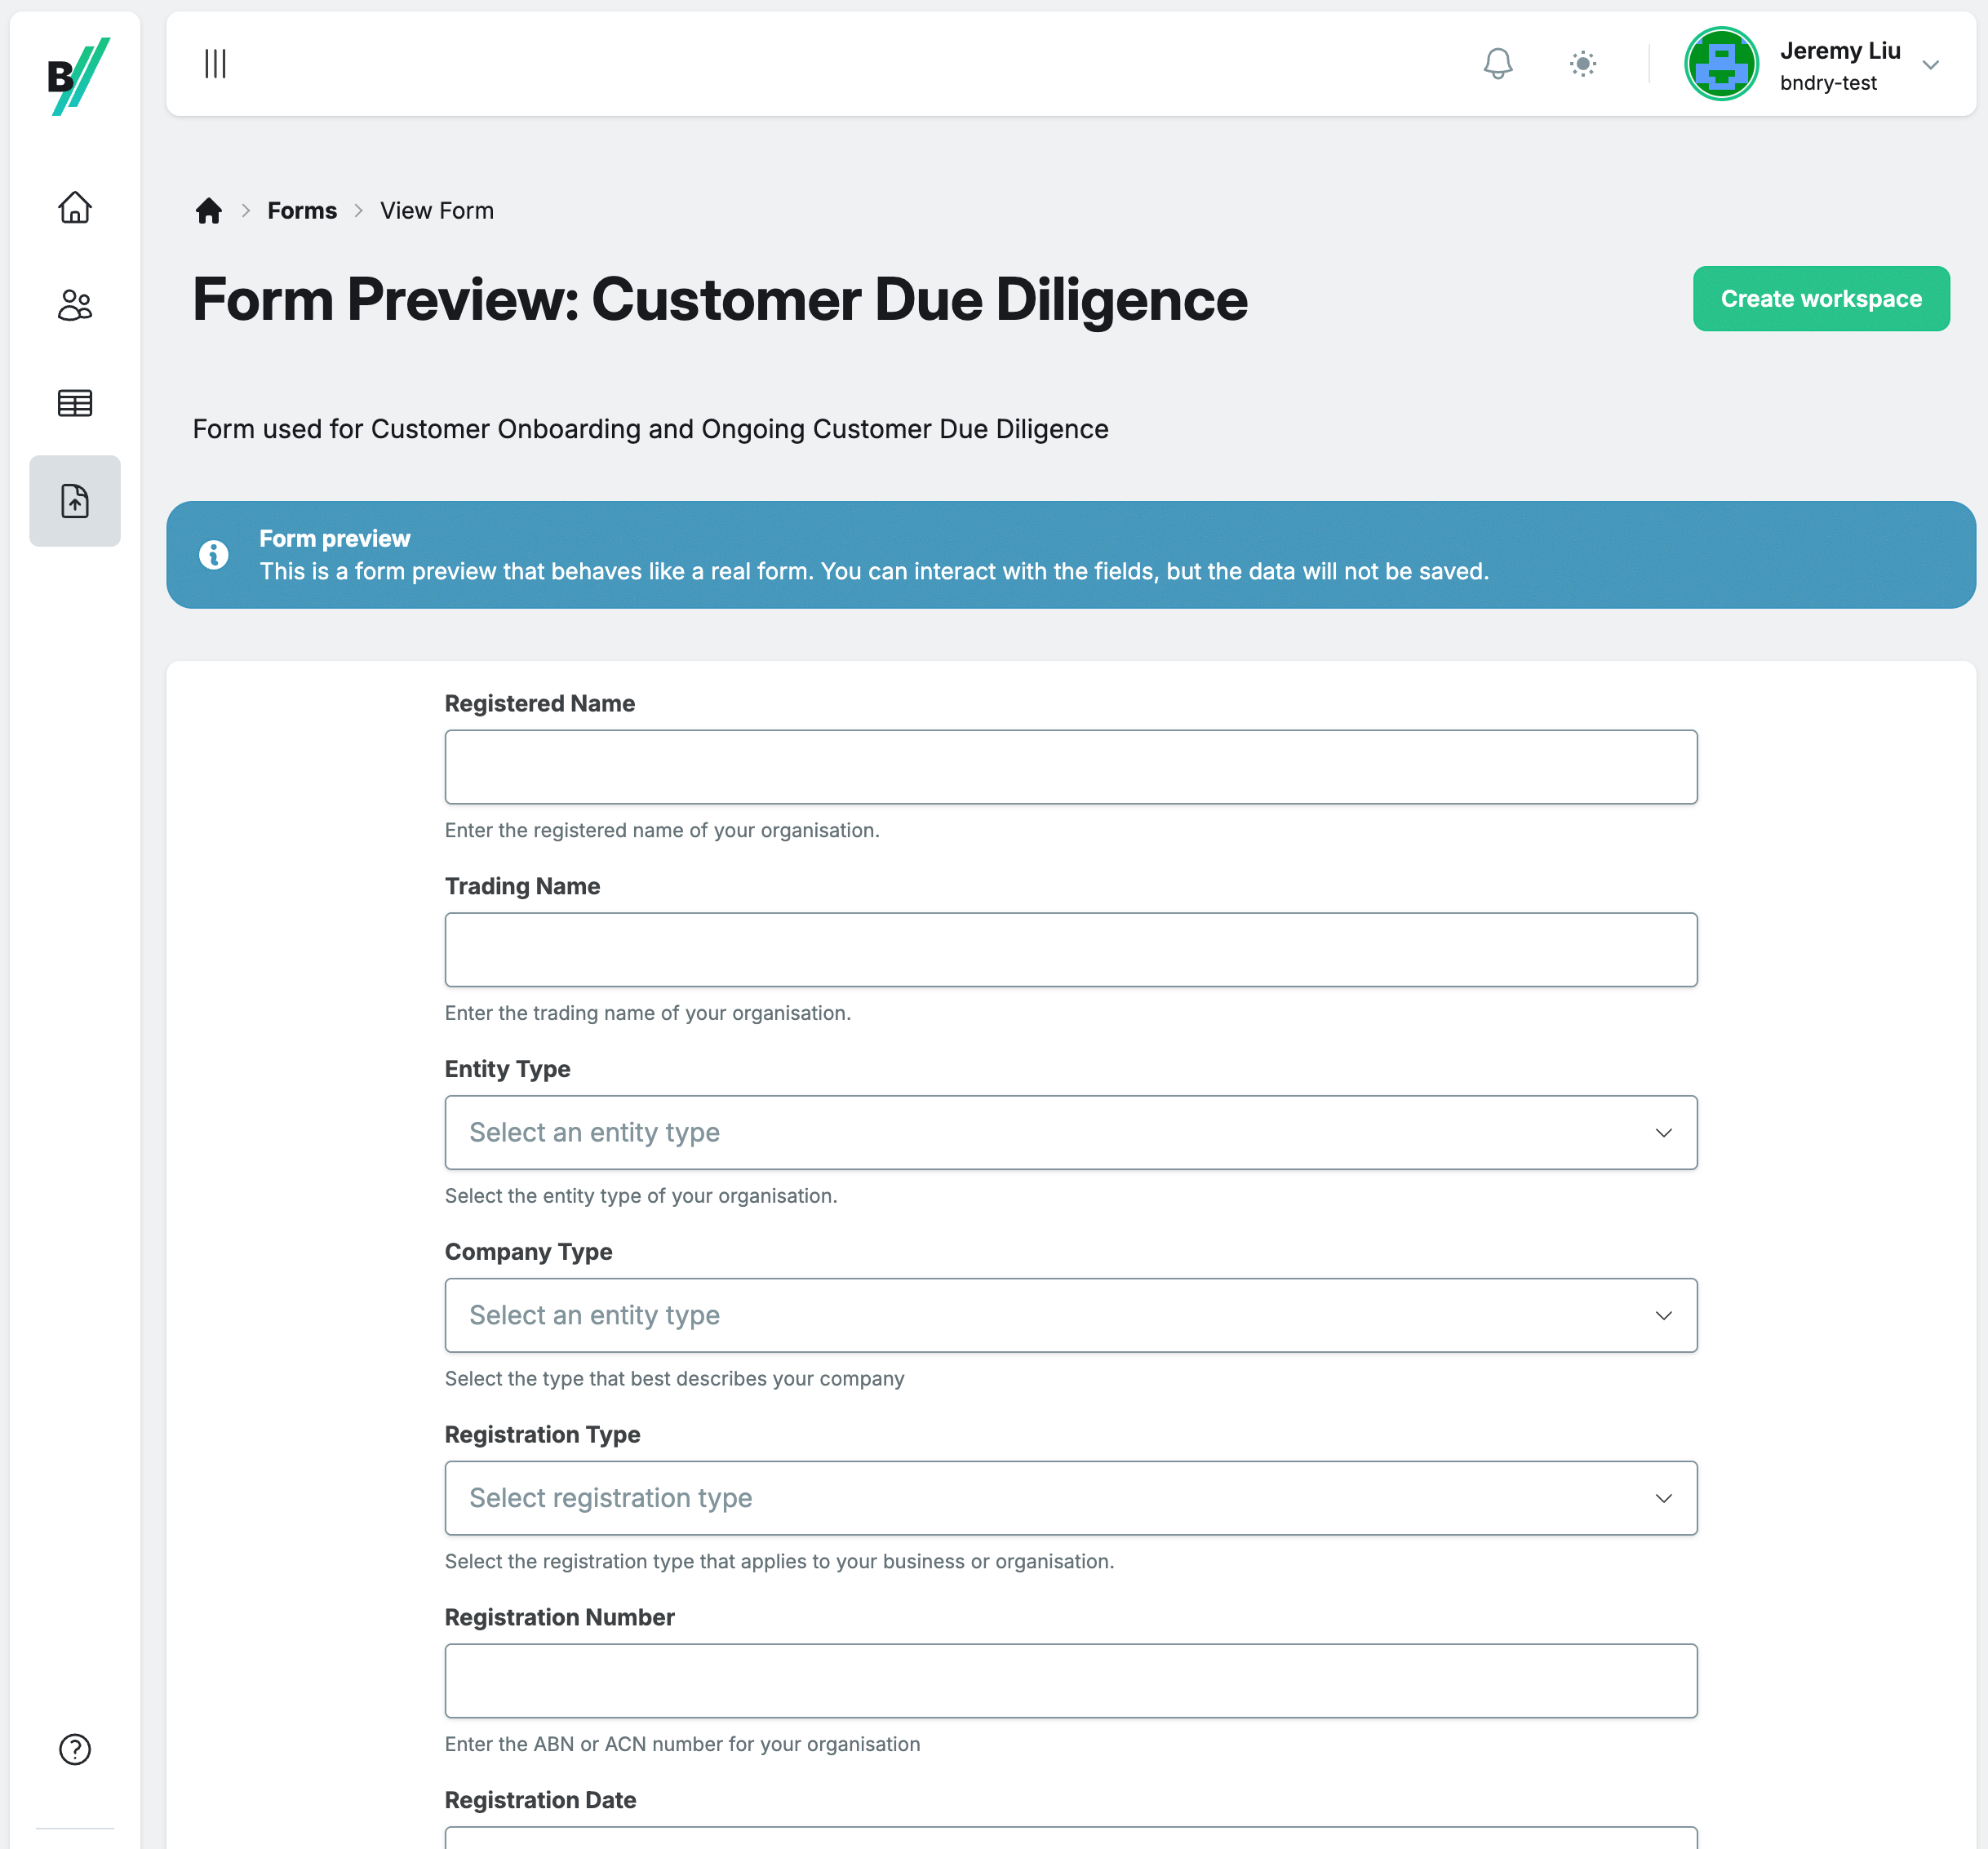Focus the Registered Name input field
Image resolution: width=1988 pixels, height=1849 pixels.
(x=1071, y=767)
